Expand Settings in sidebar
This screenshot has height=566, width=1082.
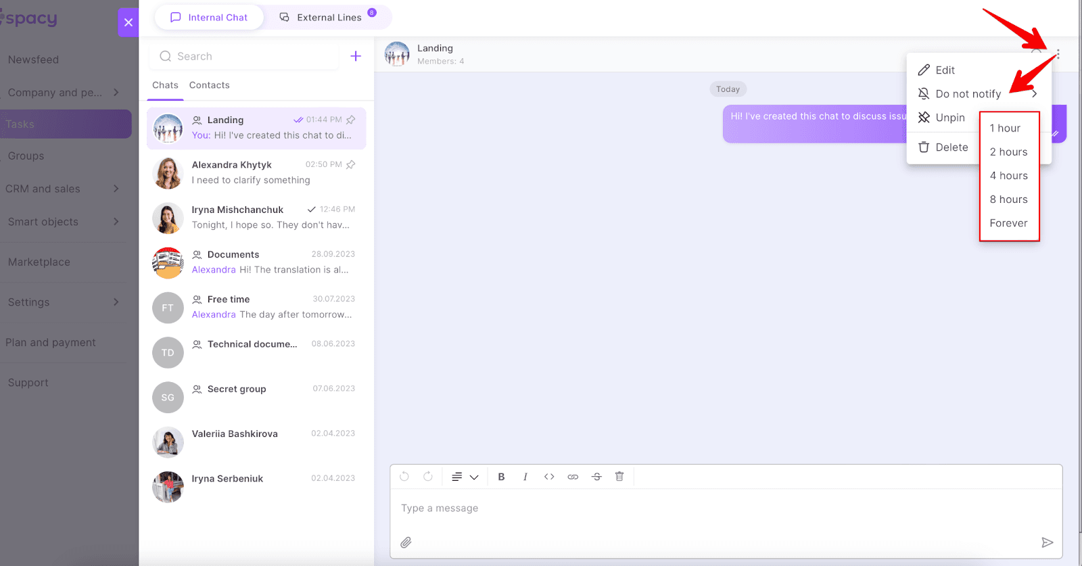click(116, 302)
